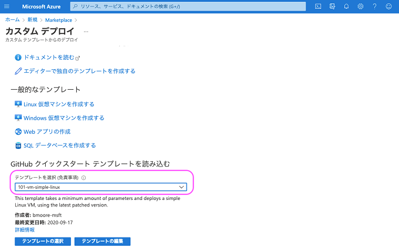Click the pencil icon for the template editor
The height and width of the screenshot is (251, 399).
tap(18, 71)
